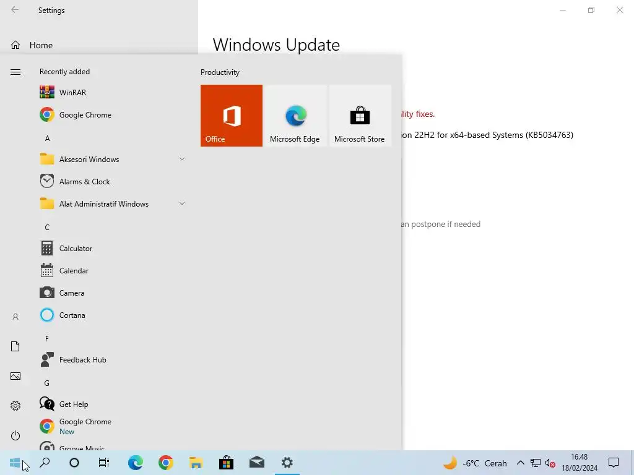Open user account icon in Start
This screenshot has height=475, width=634.
15,317
